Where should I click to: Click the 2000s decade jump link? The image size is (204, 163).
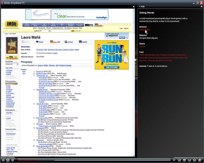coord(24,71)
